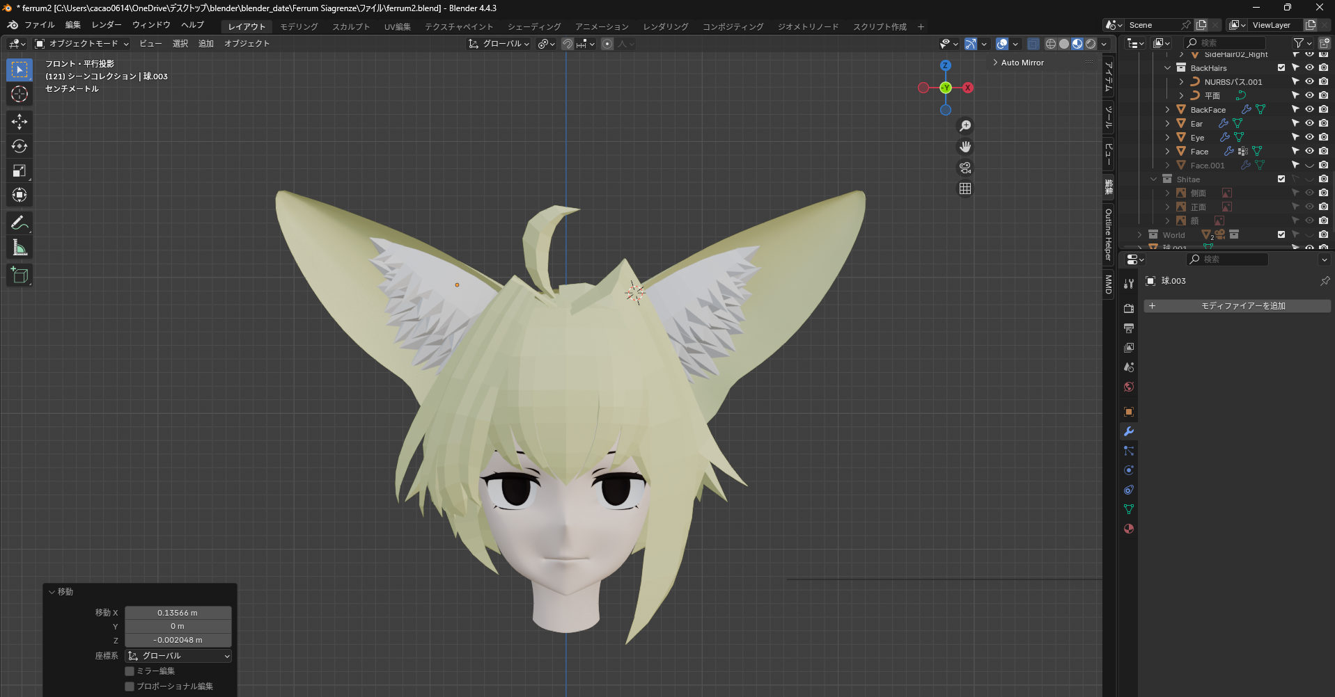
Task: Switch to the モデリング workspace tab
Action: click(x=299, y=26)
